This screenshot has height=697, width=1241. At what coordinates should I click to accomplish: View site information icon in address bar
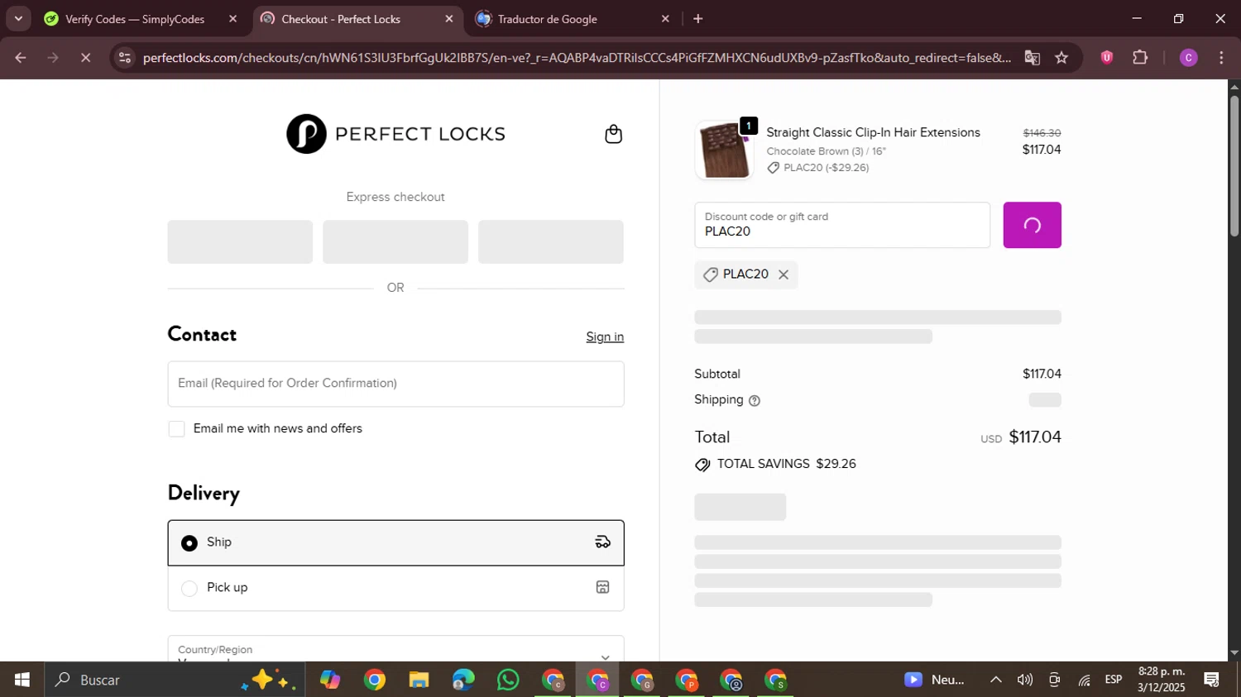pyautogui.click(x=125, y=58)
